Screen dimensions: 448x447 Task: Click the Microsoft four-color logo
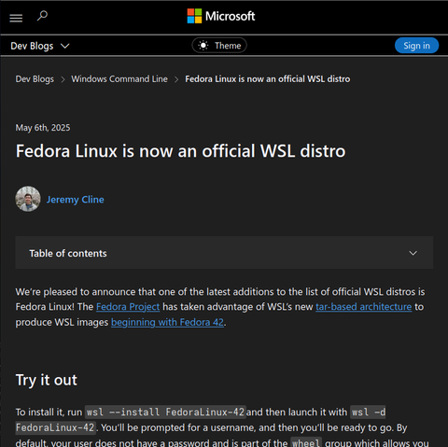click(x=194, y=16)
